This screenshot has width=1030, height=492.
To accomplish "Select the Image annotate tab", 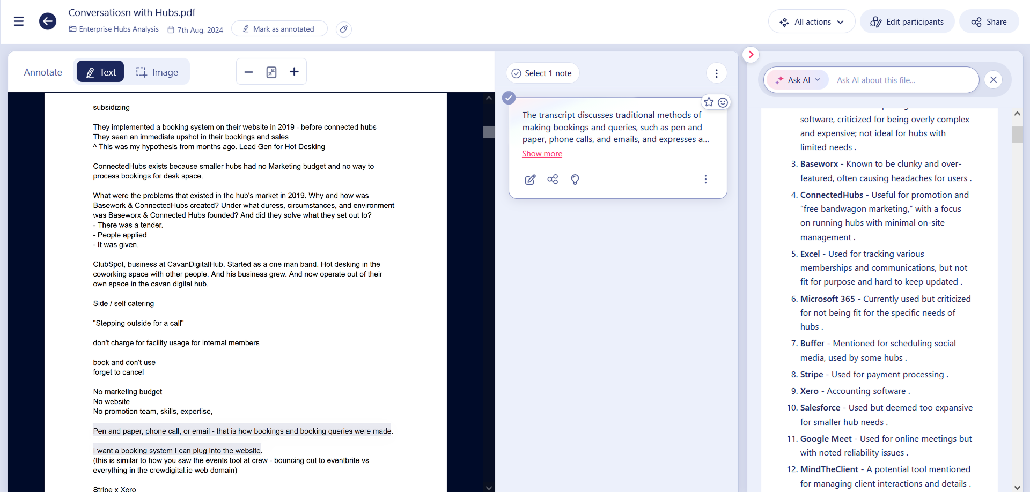I will click(157, 72).
